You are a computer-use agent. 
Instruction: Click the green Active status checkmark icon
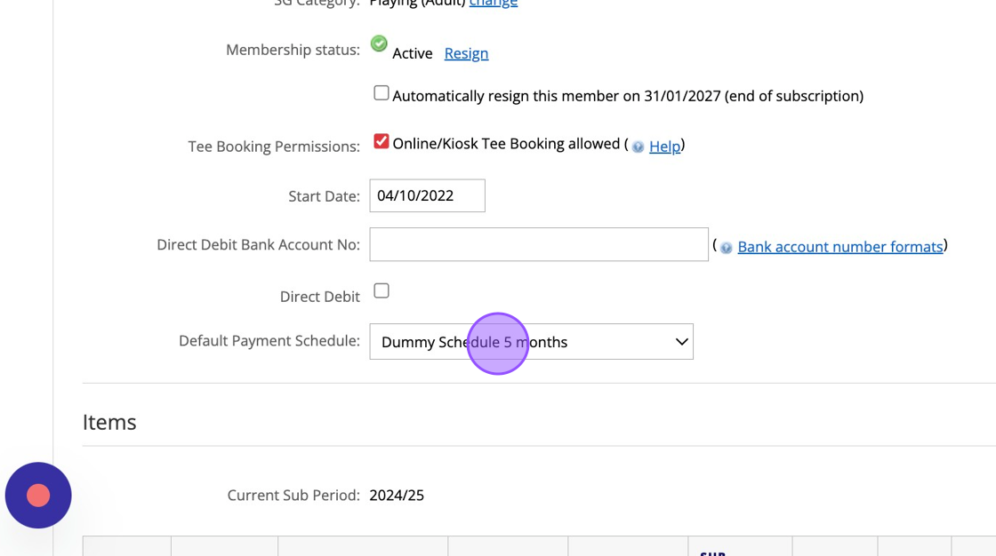(x=379, y=44)
